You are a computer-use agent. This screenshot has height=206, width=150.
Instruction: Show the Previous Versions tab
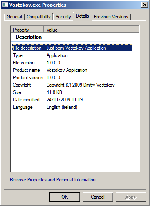click(111, 17)
